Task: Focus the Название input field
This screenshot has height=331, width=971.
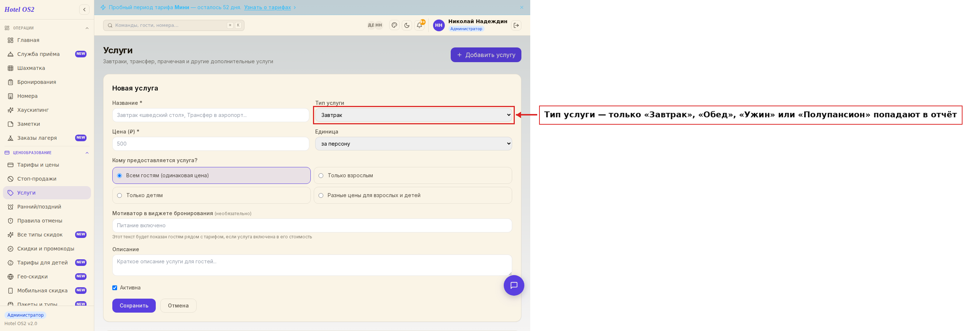Action: click(210, 115)
